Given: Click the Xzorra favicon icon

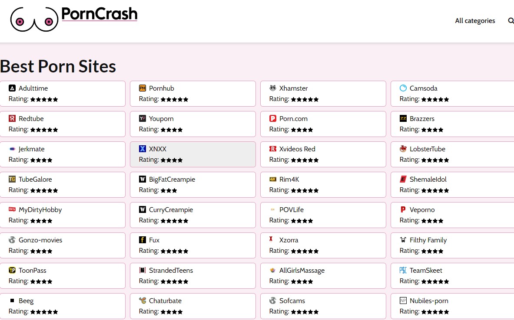Looking at the screenshot, I should click(271, 239).
